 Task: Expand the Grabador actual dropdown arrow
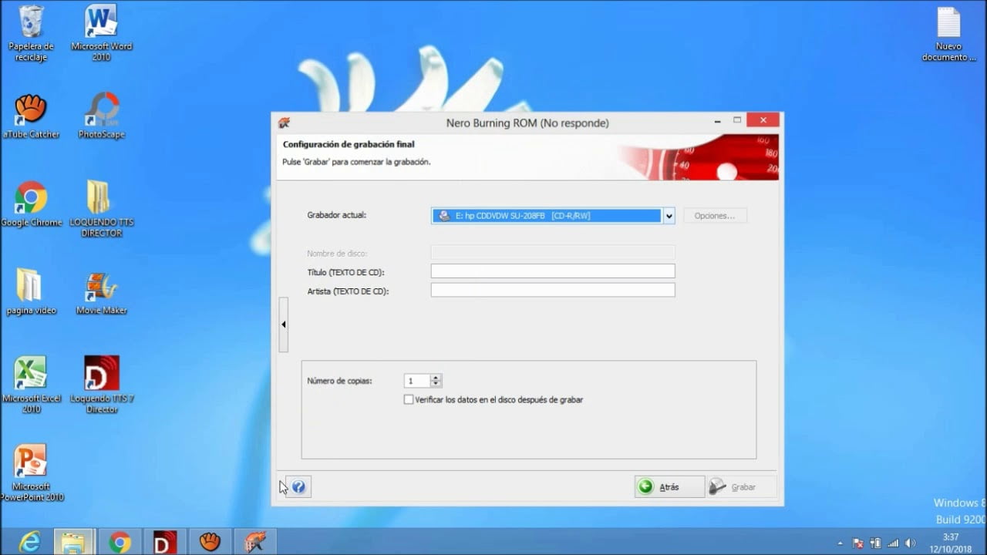coord(669,216)
